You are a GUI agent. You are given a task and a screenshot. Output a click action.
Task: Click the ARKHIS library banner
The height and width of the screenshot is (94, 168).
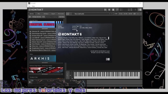click(x=43, y=58)
